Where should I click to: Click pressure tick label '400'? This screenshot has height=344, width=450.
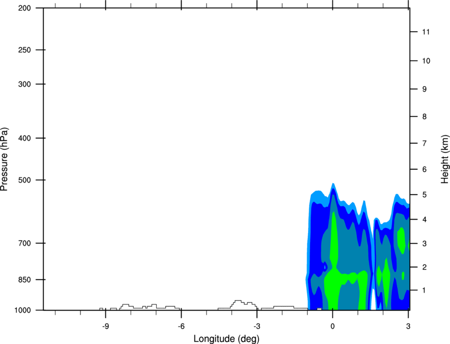tap(24, 138)
